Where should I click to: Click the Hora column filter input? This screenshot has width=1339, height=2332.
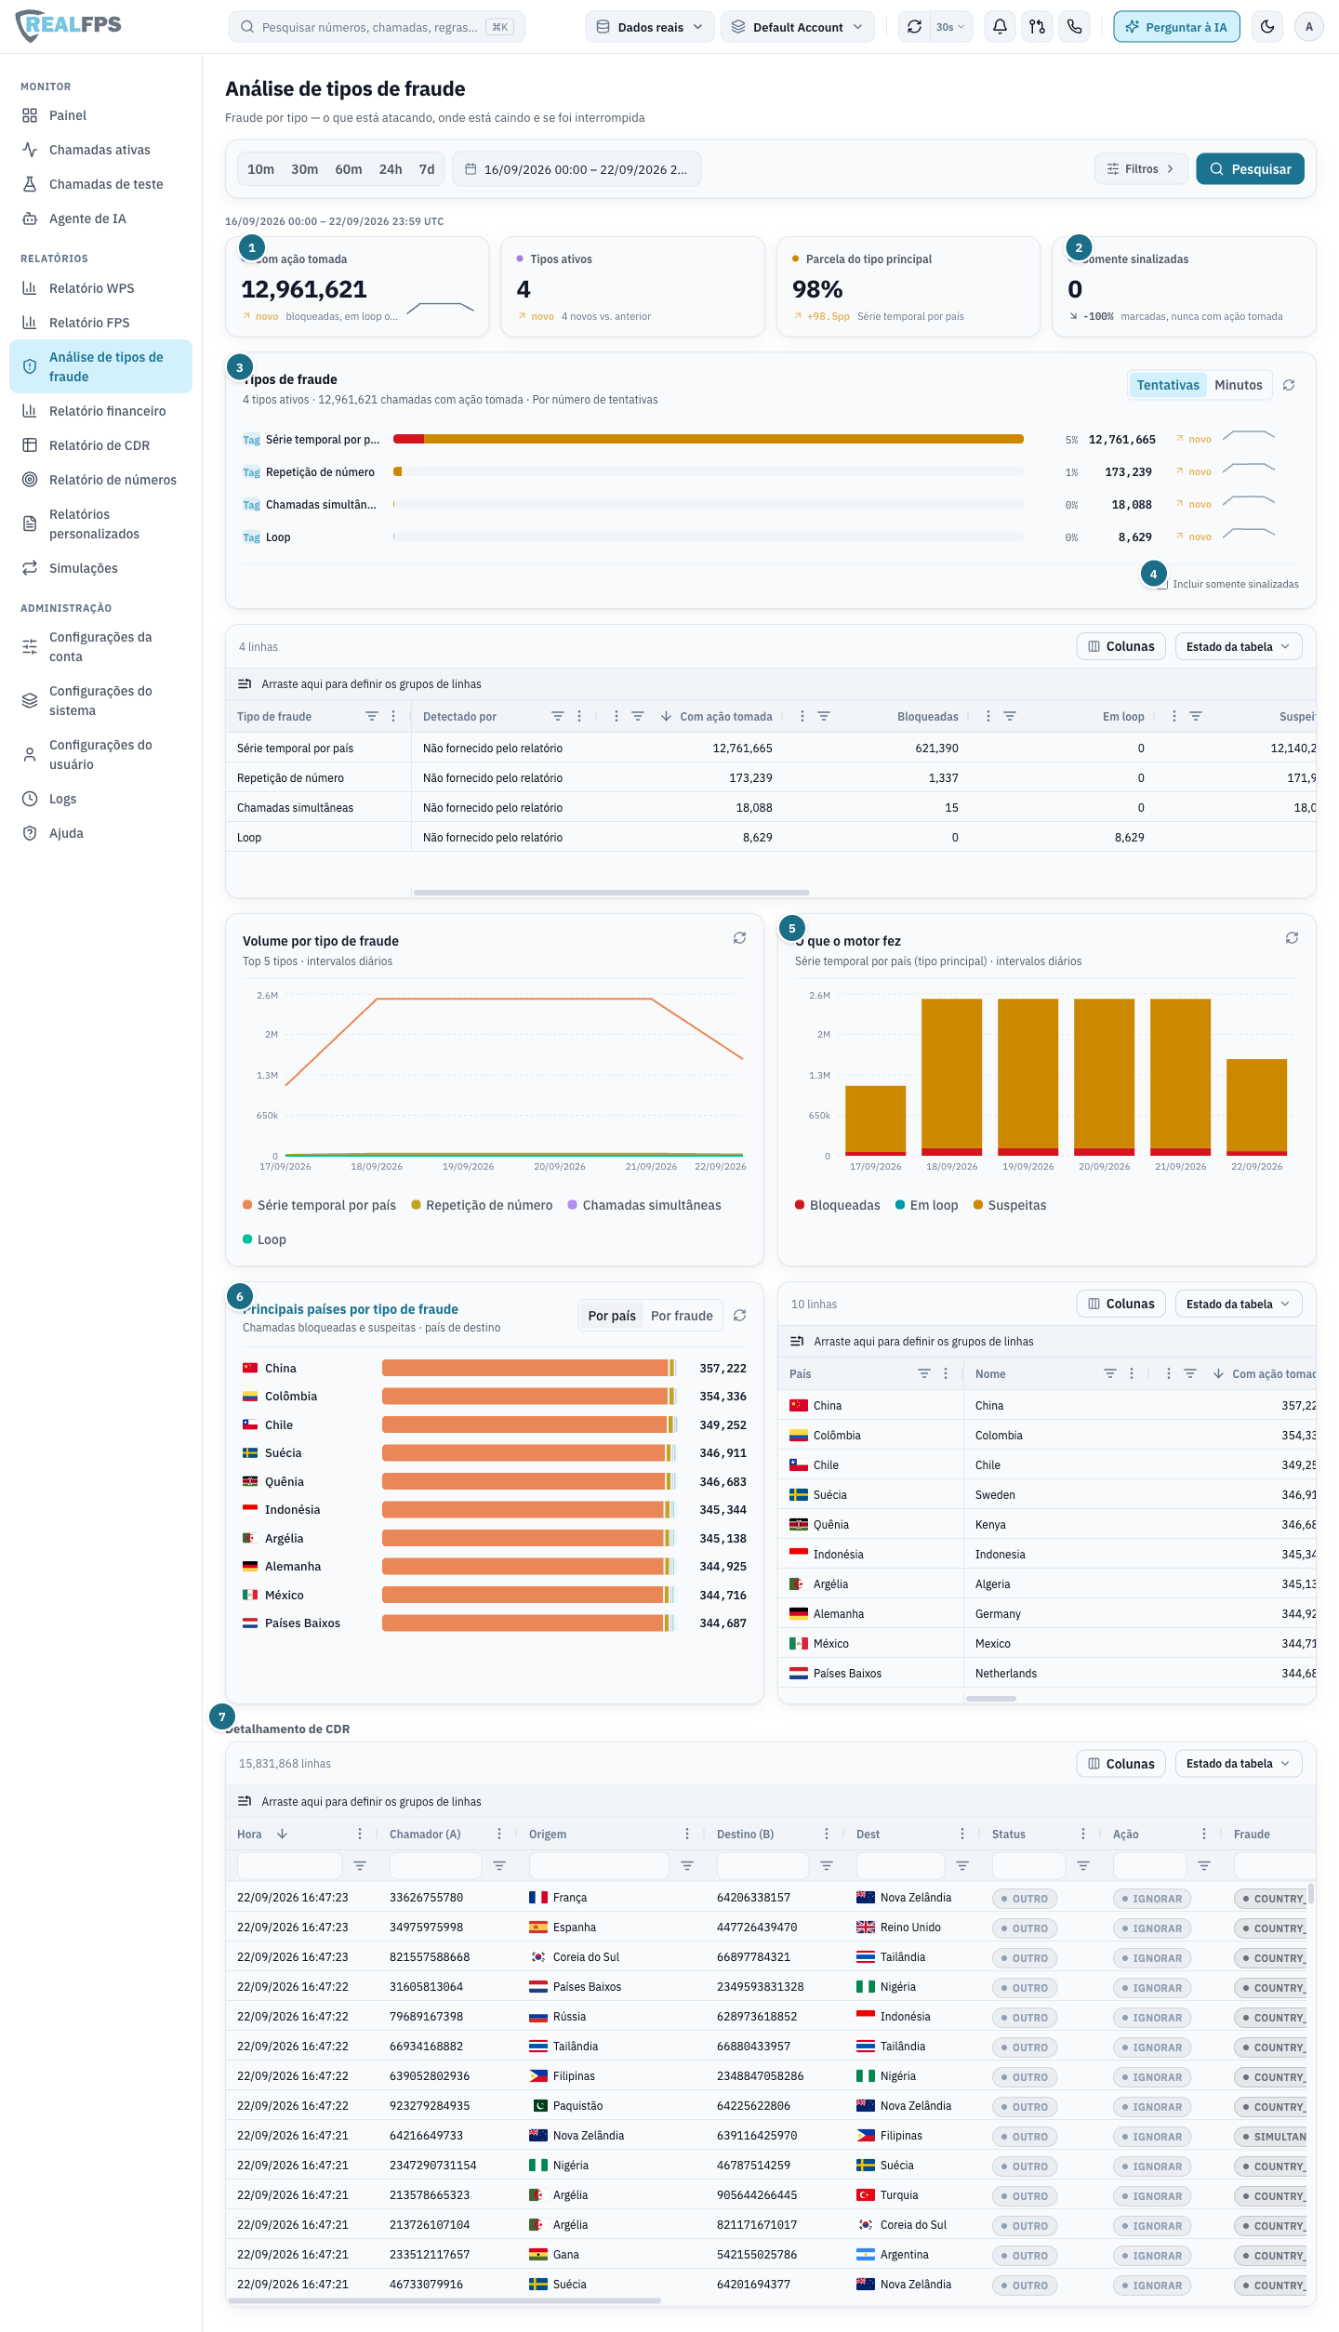coord(289,1866)
